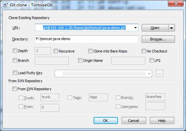Expand the Putty key dropdown
The width and height of the screenshot is (186, 131).
point(149,74)
